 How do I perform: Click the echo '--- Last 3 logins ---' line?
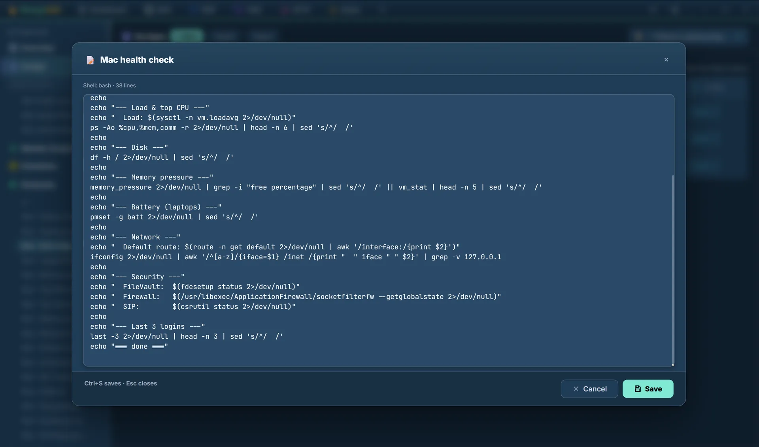147,326
